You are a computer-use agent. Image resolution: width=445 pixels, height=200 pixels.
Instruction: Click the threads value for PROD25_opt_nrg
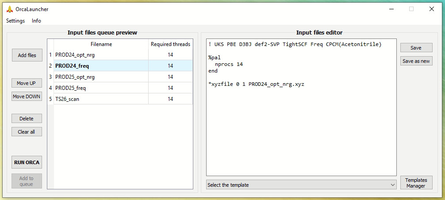[x=171, y=77]
